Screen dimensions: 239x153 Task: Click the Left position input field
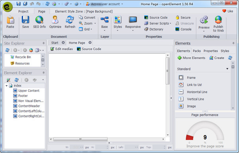click(131, 147)
